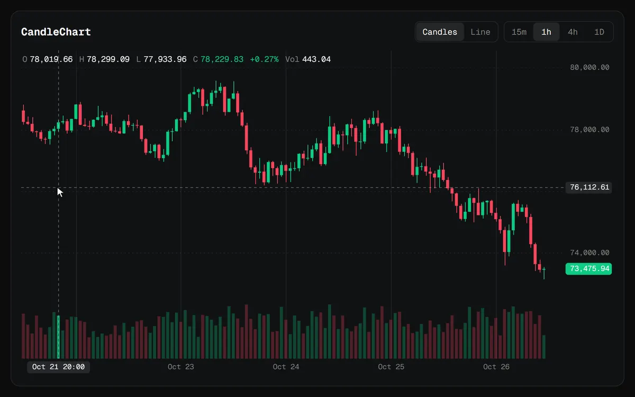The image size is (635, 397).
Task: Click the open value 78,019.66
Action: tap(51, 59)
